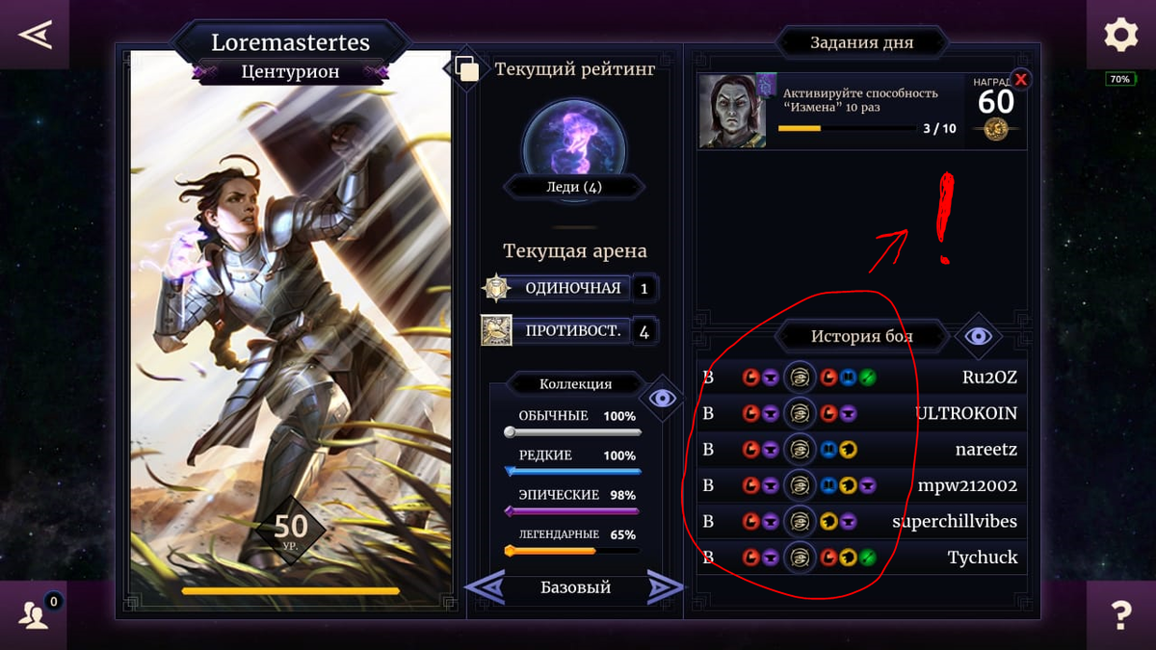Viewport: 1156px width, 650px height.
Task: Click the deck emblem in Ru2OZ match row
Action: 799,377
